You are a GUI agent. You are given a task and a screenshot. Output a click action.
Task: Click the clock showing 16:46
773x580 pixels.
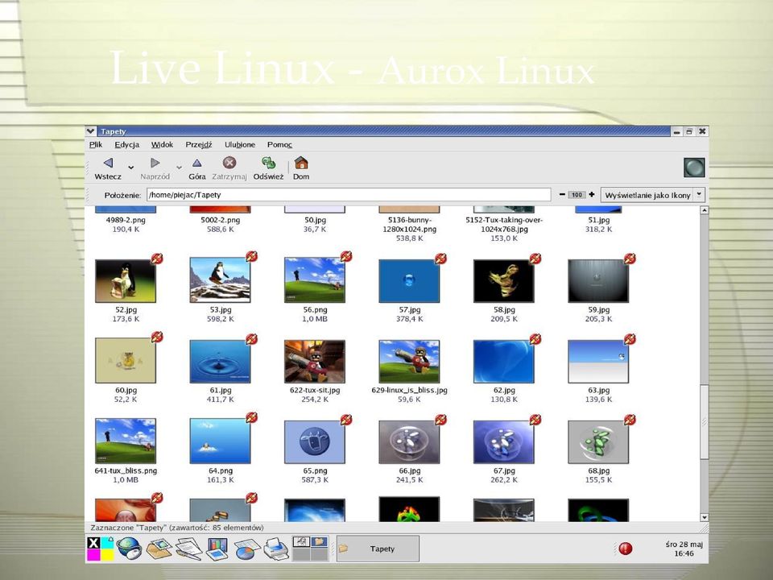[x=684, y=549]
